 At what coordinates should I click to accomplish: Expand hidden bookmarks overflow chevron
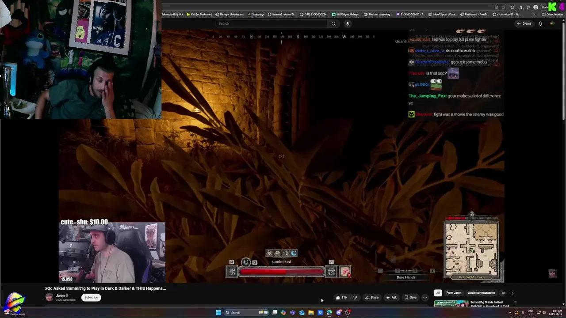tap(534, 14)
